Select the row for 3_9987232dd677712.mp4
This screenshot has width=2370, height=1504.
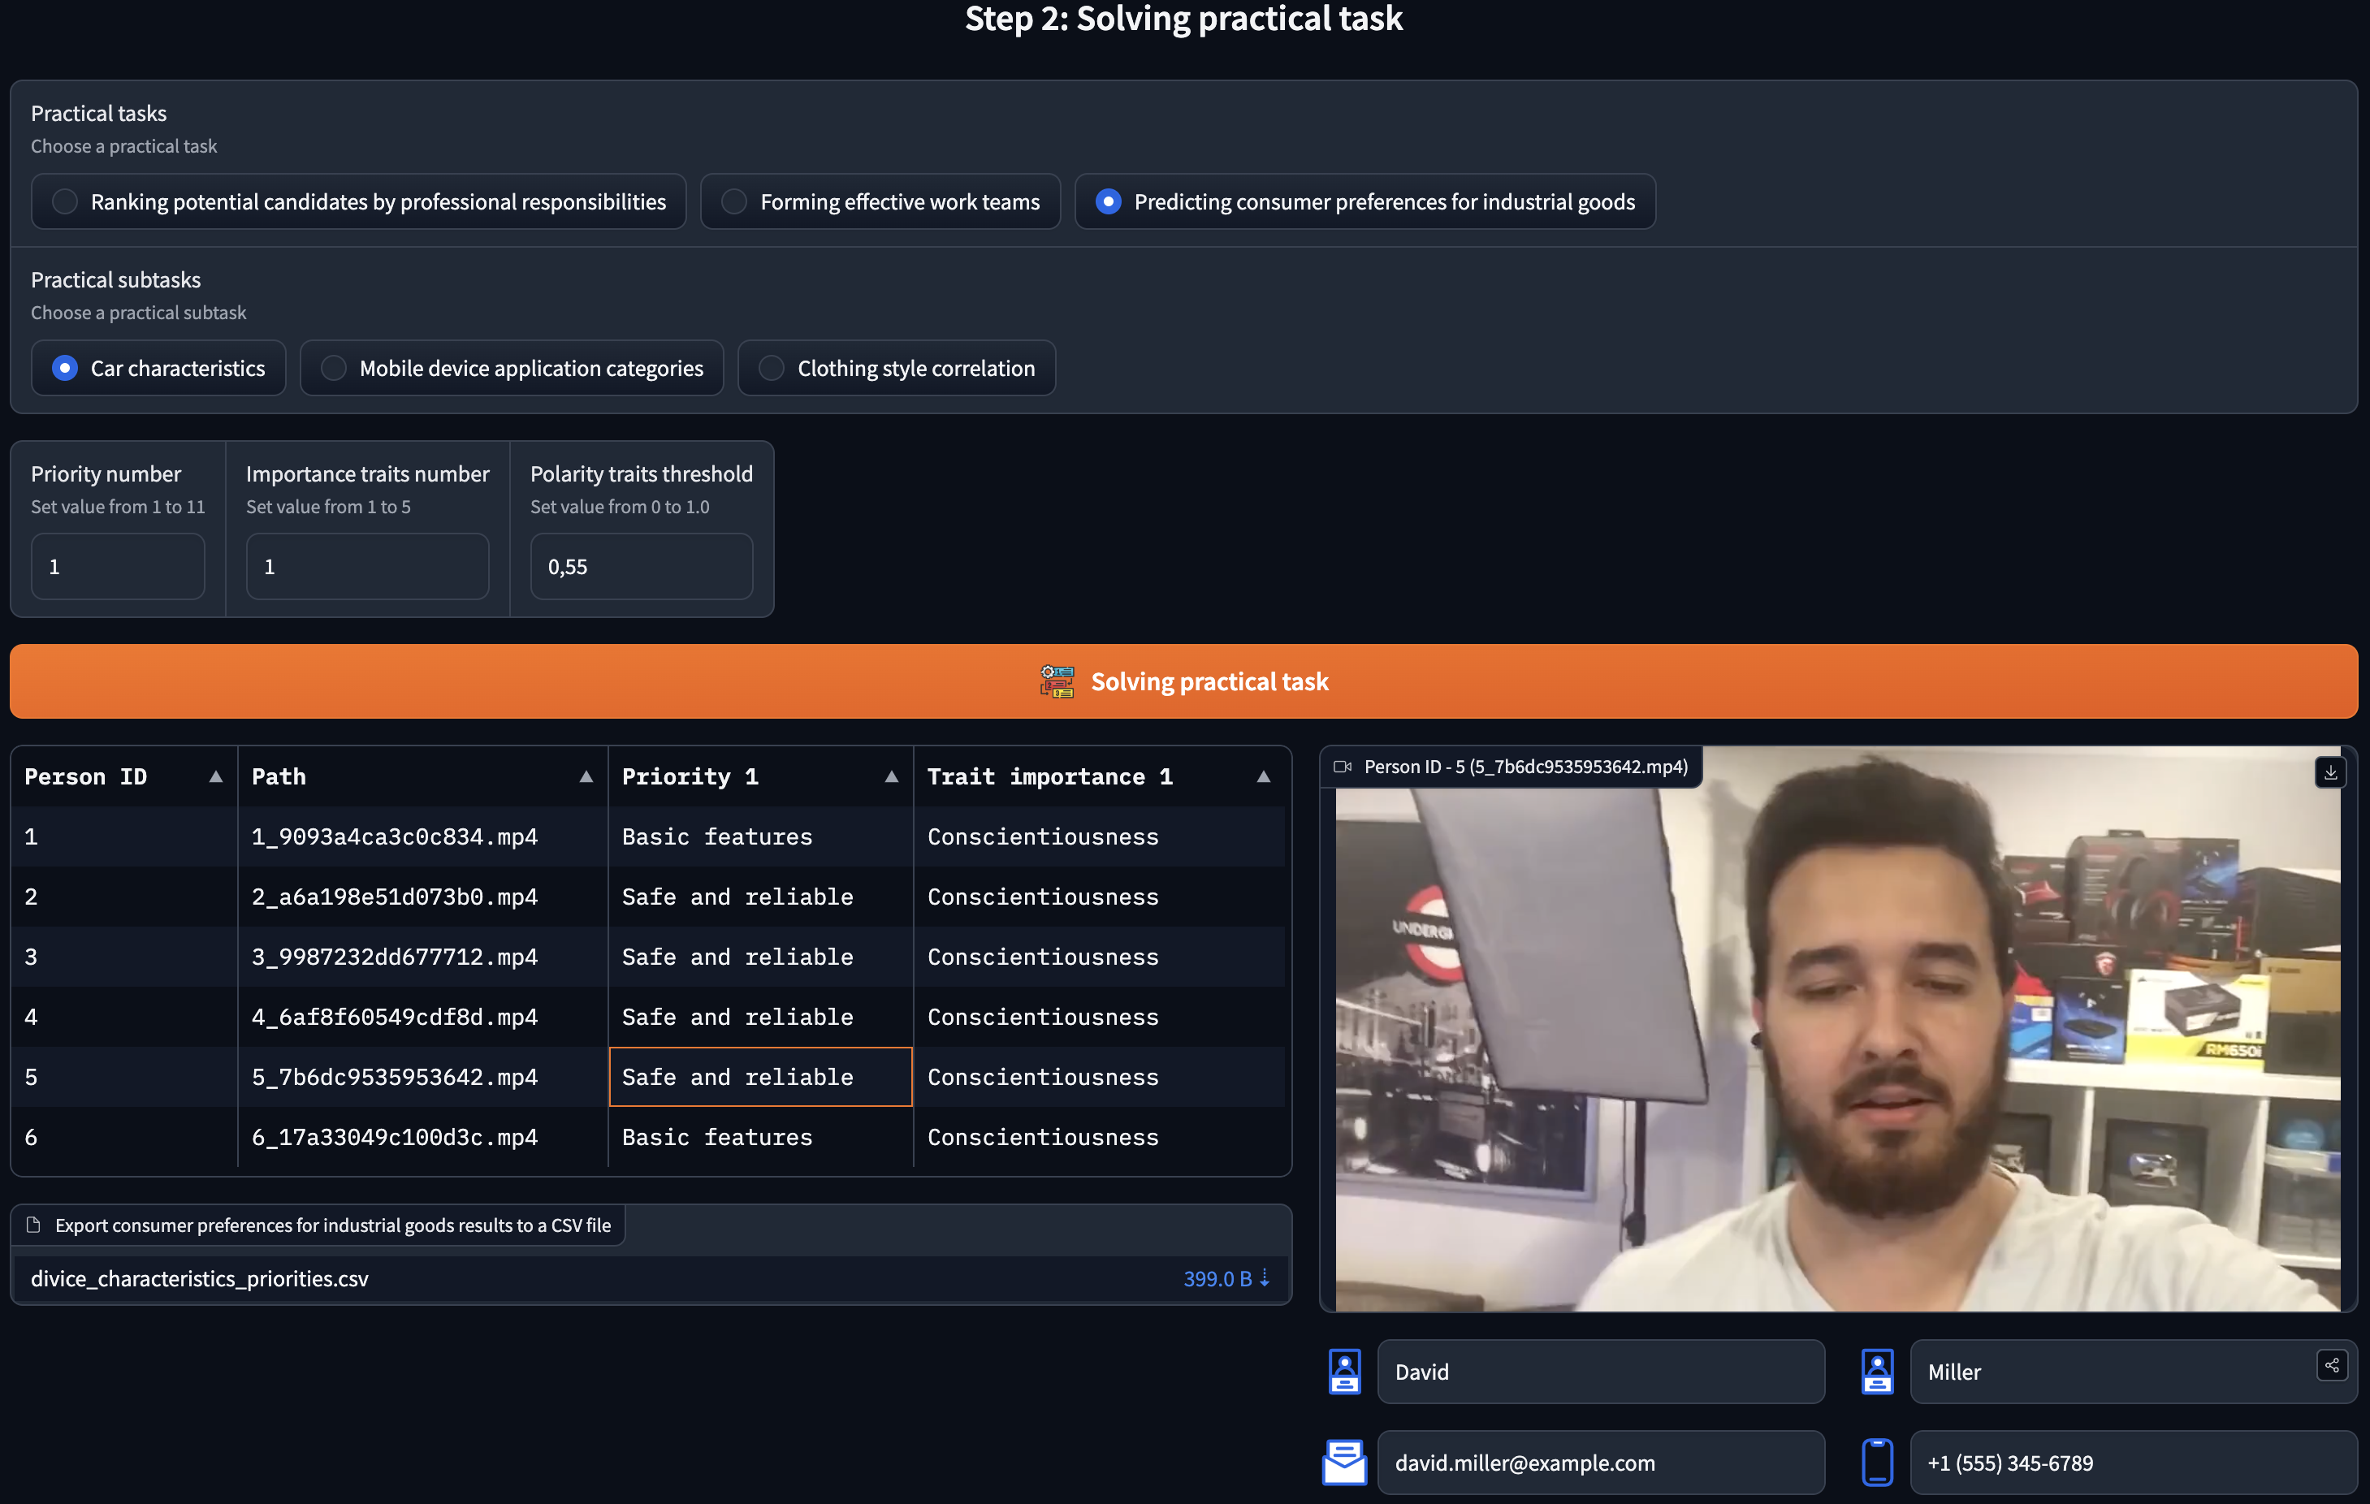click(x=394, y=957)
